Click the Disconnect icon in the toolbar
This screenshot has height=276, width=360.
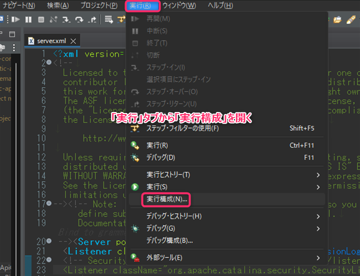pyautogui.click(x=53, y=19)
